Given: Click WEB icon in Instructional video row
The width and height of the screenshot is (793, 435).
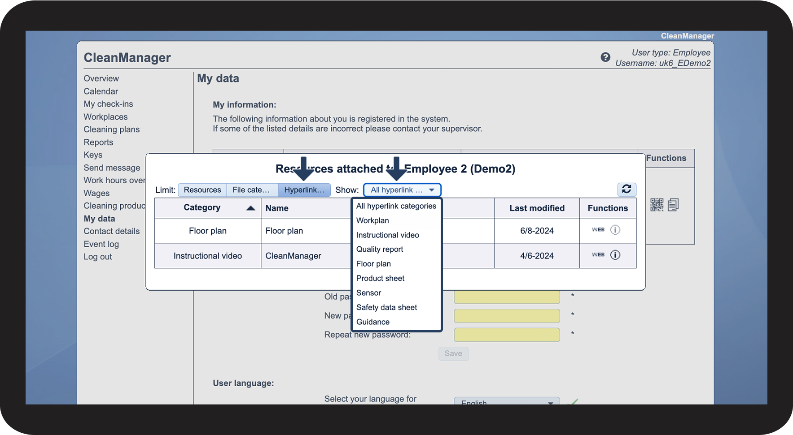Looking at the screenshot, I should 598,255.
